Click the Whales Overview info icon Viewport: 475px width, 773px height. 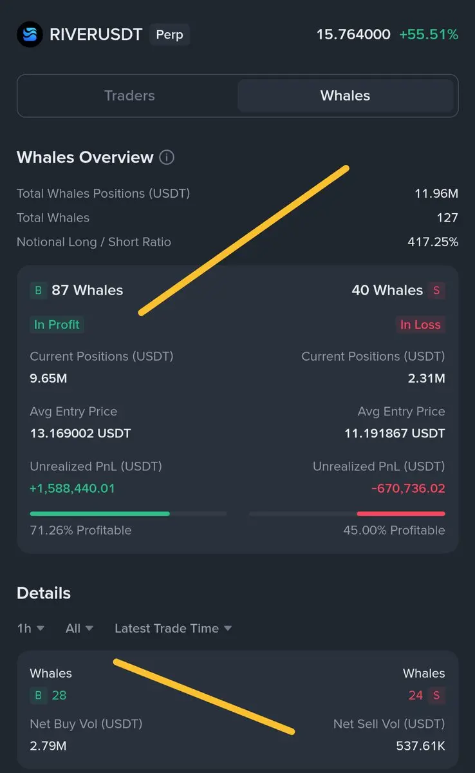click(x=167, y=157)
